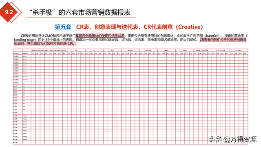Select the Video5 row label
The height and width of the screenshot is (147, 261).
[25, 128]
